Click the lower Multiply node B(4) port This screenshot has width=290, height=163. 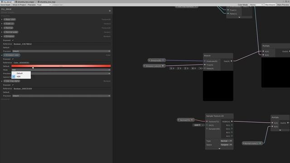tap(272, 126)
